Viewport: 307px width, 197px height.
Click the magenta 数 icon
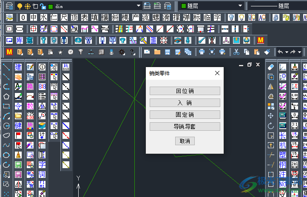30,106
